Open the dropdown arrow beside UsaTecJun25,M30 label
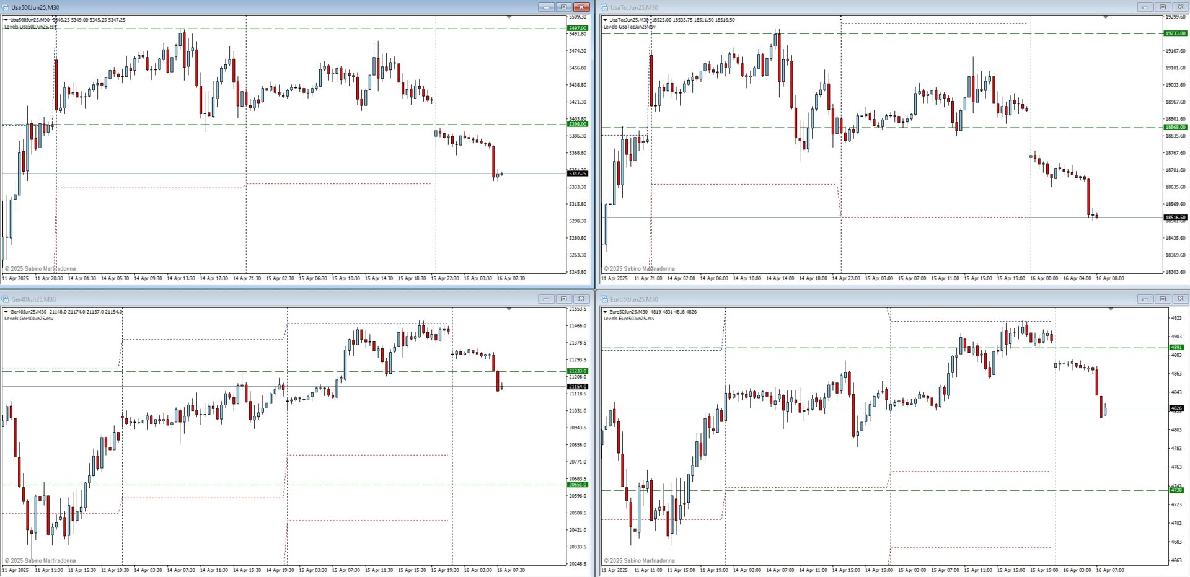This screenshot has width=1190, height=577. 605,20
